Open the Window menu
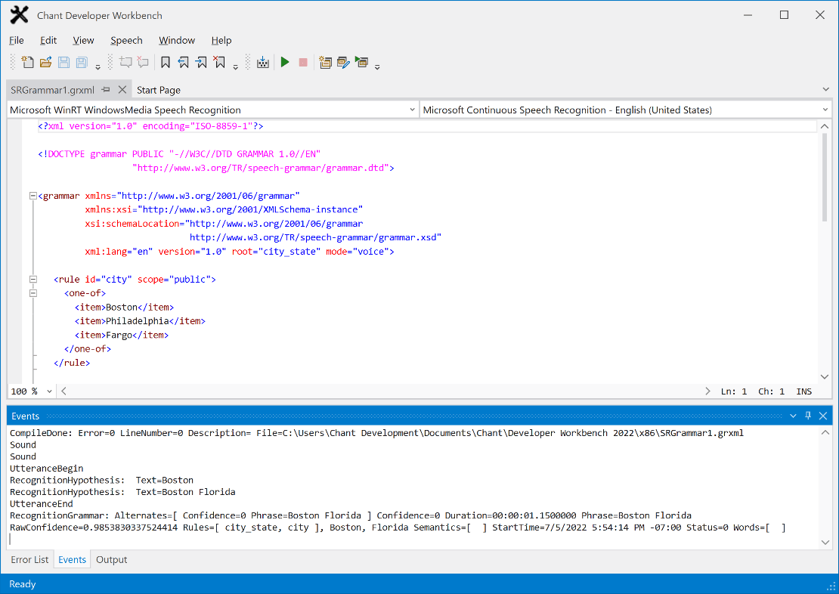The image size is (839, 594). [177, 40]
